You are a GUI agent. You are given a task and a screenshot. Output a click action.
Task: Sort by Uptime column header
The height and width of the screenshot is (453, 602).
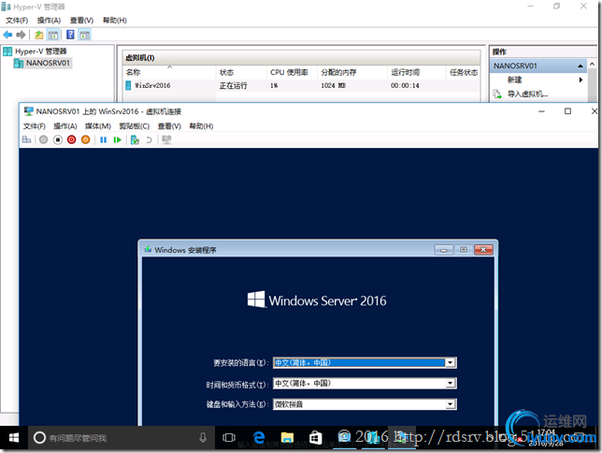click(417, 72)
